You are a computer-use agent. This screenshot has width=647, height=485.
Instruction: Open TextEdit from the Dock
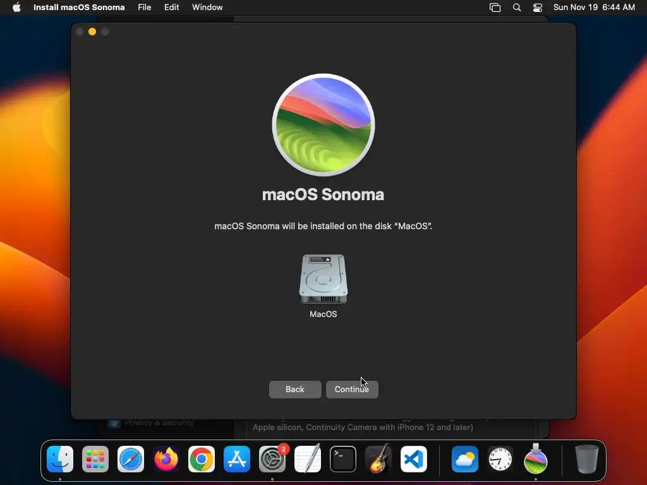pyautogui.click(x=308, y=458)
